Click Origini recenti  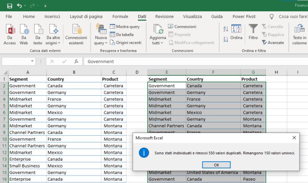click(126, 42)
